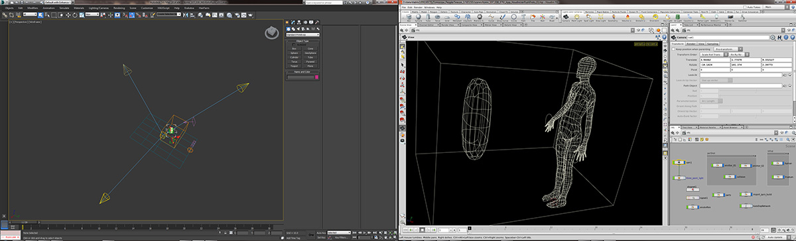Select the Rotate tool in 3ds Max toolbar
Screen dimensions: 796x241
75,15
